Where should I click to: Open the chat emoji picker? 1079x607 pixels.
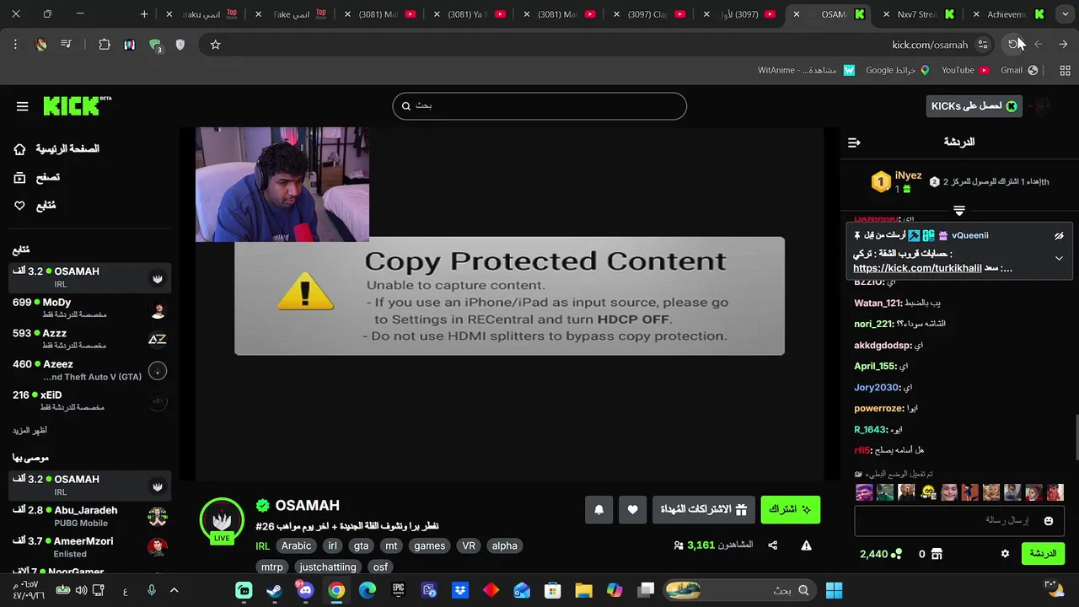click(x=1049, y=521)
